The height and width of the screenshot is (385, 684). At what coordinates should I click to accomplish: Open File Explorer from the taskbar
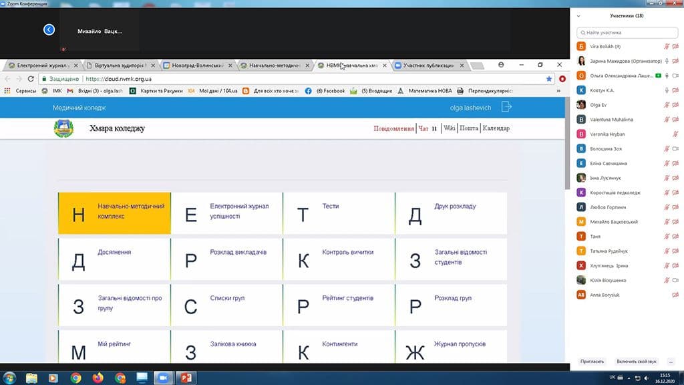pos(31,378)
